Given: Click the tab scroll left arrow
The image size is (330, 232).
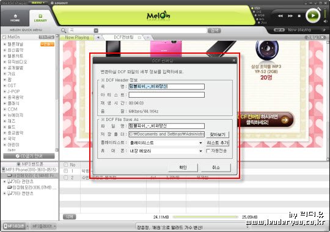Looking at the screenshot, I should 98,37.
